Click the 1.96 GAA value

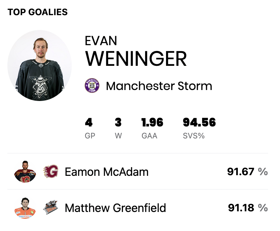tap(152, 123)
